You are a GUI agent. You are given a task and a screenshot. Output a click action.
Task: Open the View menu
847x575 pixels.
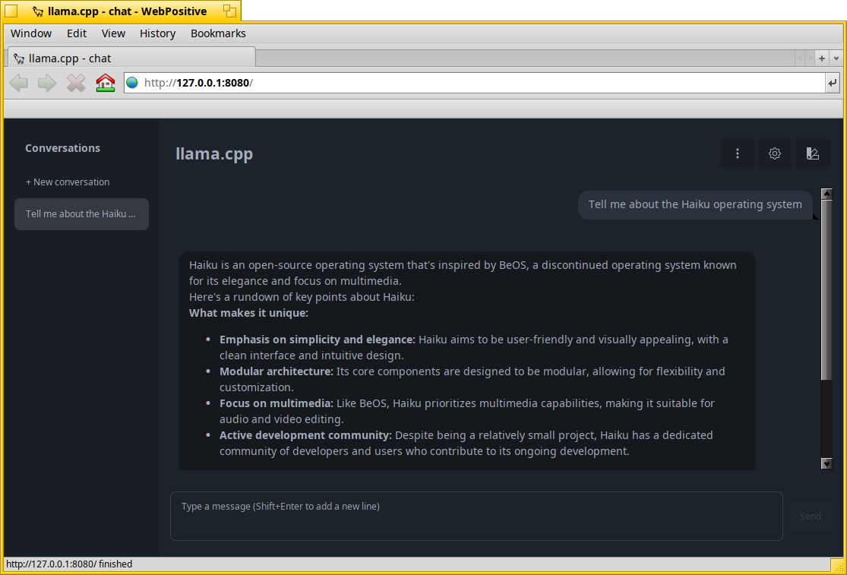coord(113,33)
